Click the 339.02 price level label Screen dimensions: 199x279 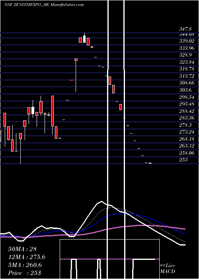tap(187, 41)
